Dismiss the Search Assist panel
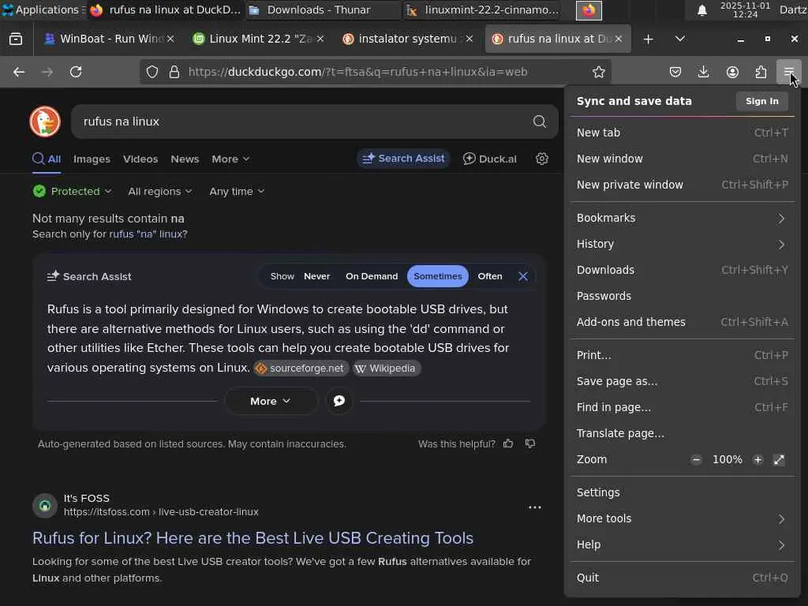This screenshot has height=606, width=808. tap(523, 276)
